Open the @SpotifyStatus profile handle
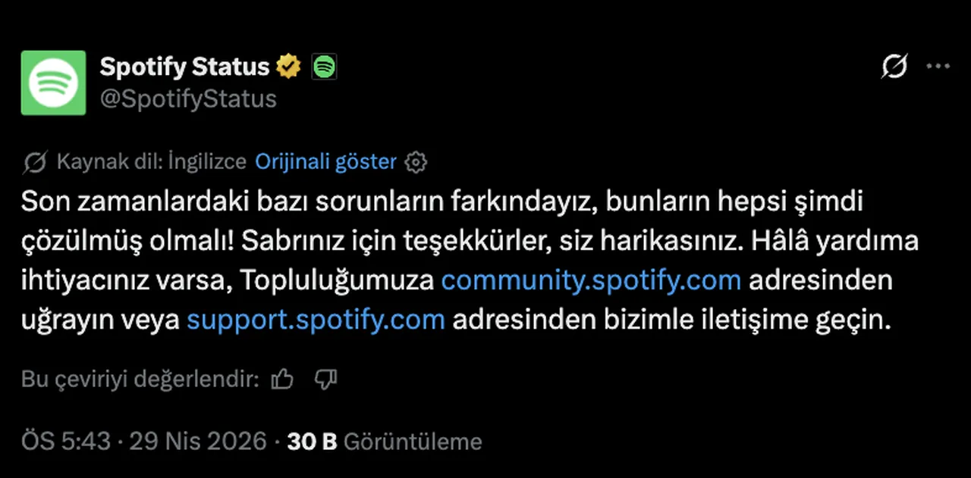Viewport: 971px width, 478px height. pos(188,99)
